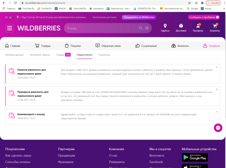226x168 pixels.
Task: Dismiss the Комментарий к отзыву notification
Action: (217, 111)
